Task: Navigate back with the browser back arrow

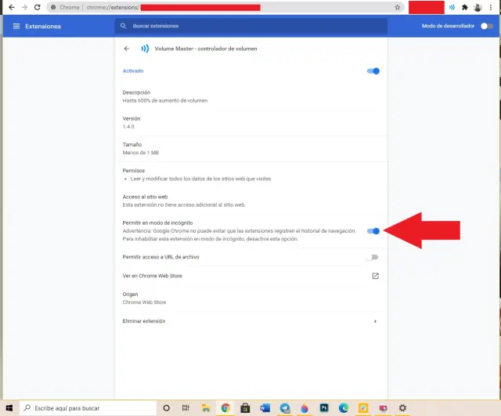Action: [10, 7]
